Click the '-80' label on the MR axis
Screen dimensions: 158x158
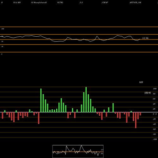point(154,134)
